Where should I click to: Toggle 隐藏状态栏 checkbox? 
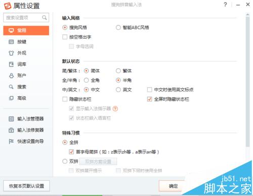(65, 99)
